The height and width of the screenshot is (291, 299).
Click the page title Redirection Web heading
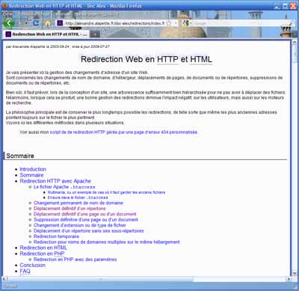pyautogui.click(x=147, y=59)
